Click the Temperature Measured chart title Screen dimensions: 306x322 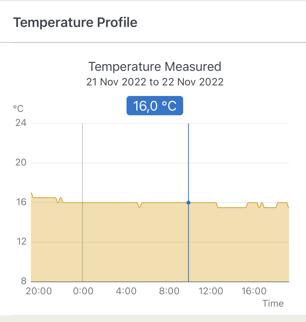pos(155,67)
